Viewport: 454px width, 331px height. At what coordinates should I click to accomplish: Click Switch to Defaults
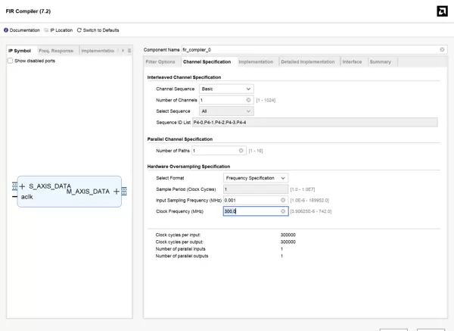click(98, 30)
